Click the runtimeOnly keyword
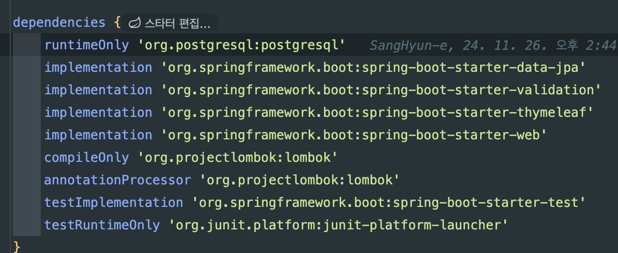The height and width of the screenshot is (253, 618). click(87, 46)
